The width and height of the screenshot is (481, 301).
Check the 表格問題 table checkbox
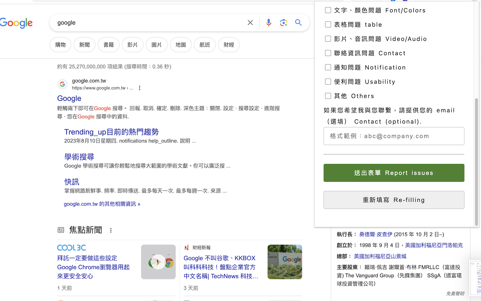[328, 24]
